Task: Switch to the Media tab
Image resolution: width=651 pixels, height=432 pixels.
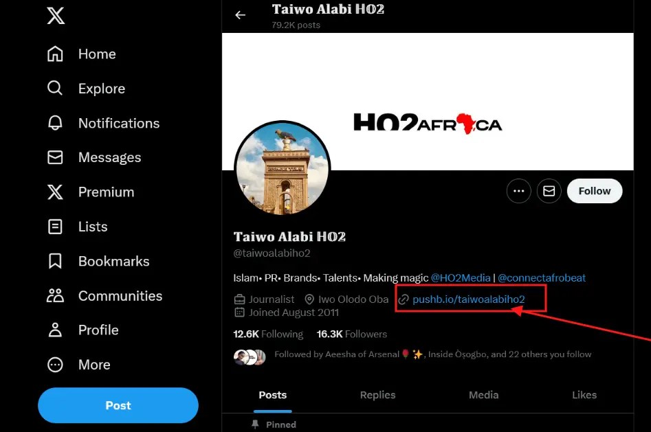Action: point(484,395)
